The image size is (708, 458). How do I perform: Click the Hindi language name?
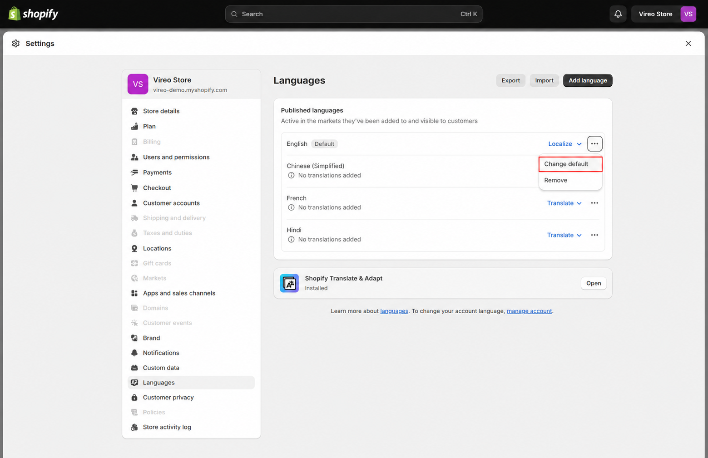[294, 230]
